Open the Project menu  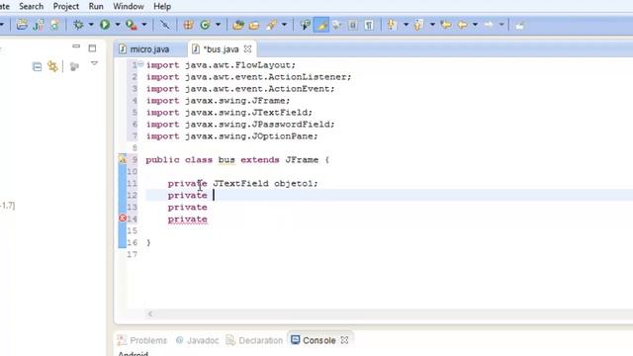click(x=66, y=7)
